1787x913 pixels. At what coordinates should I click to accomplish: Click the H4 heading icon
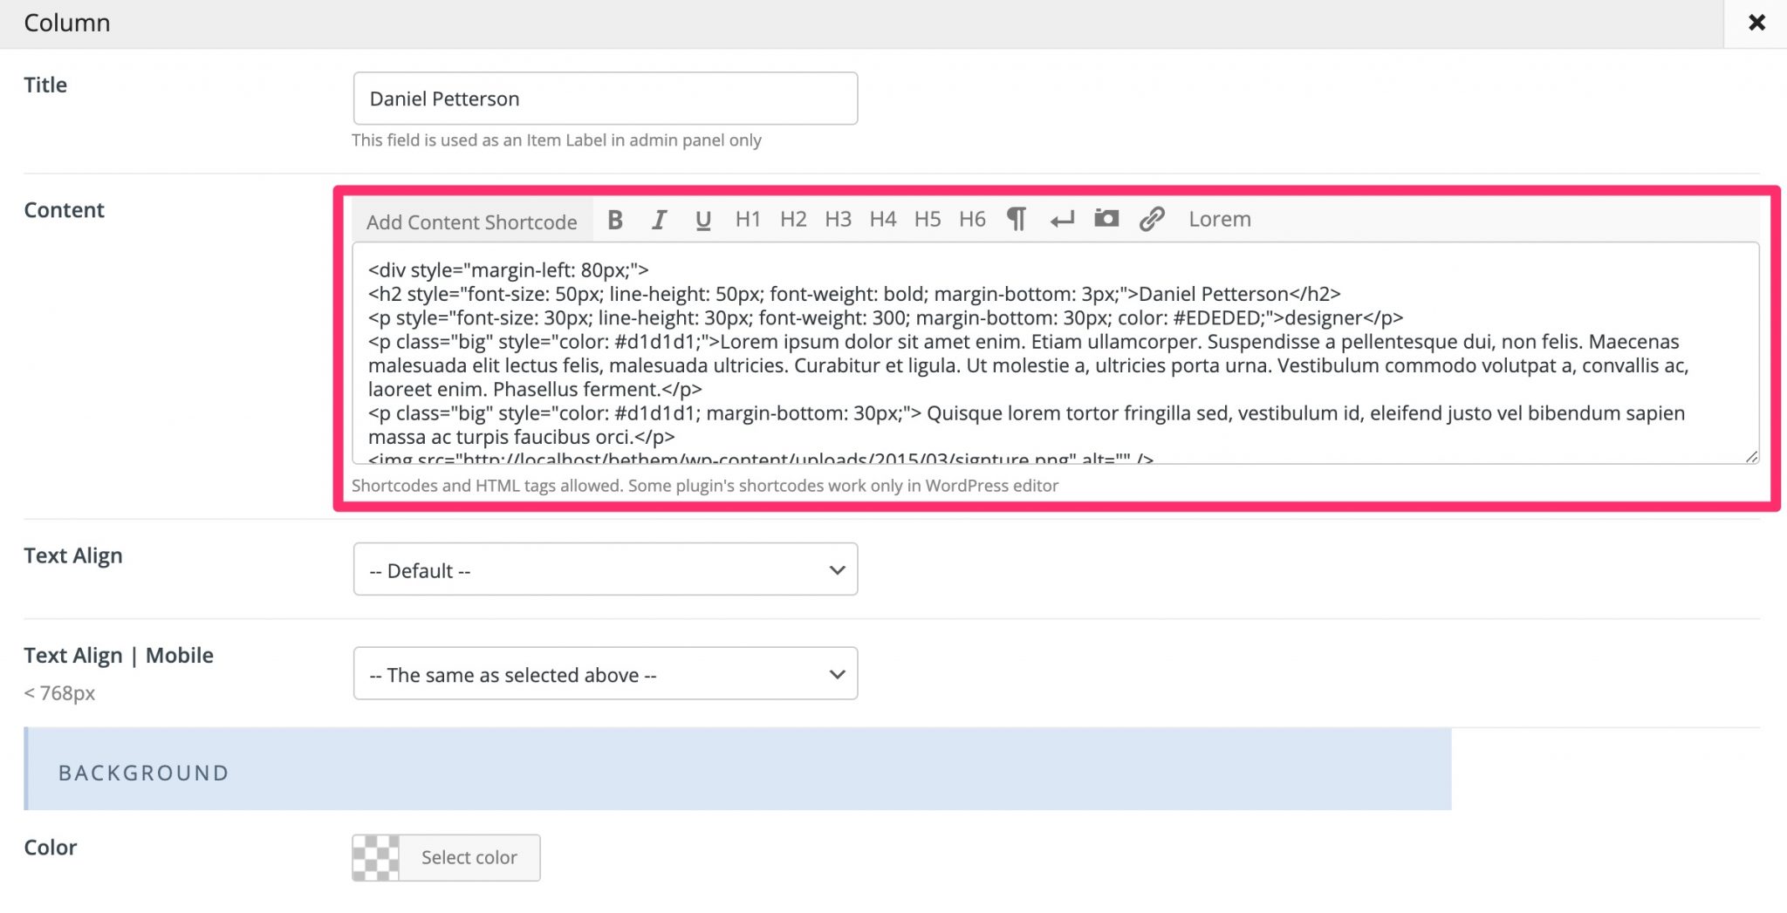pyautogui.click(x=882, y=220)
